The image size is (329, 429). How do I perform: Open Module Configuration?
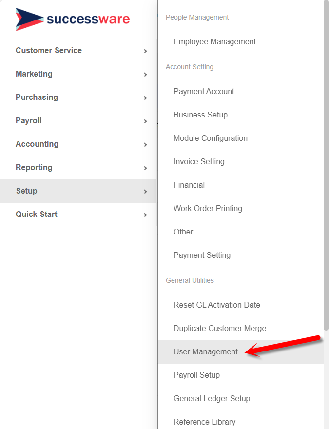[211, 138]
